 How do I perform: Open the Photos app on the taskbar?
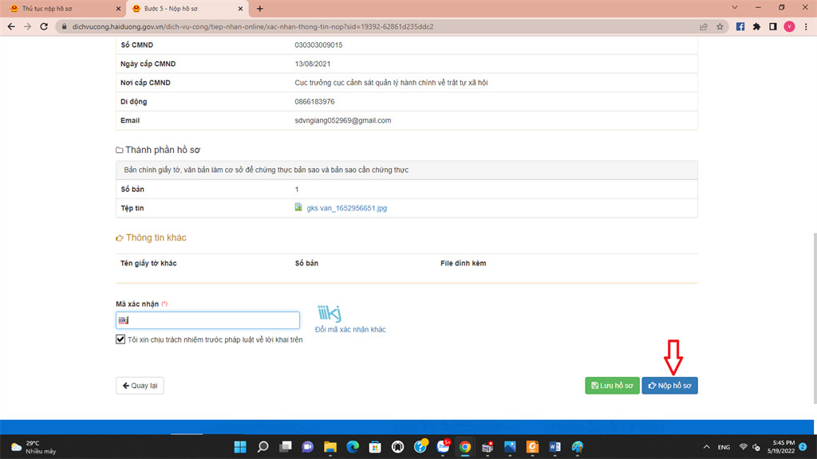pyautogui.click(x=510, y=447)
